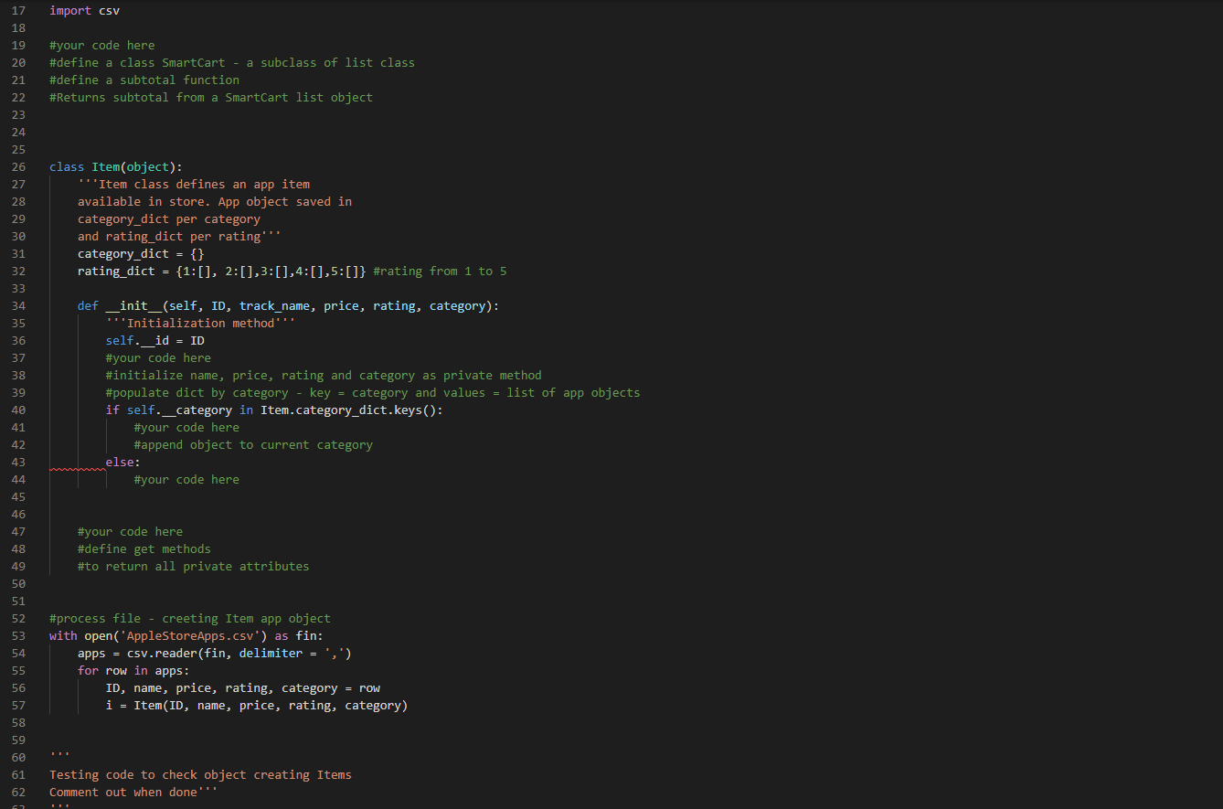Viewport: 1223px width, 809px height.
Task: Click the '#append object to current category' comment
Action: (x=253, y=445)
